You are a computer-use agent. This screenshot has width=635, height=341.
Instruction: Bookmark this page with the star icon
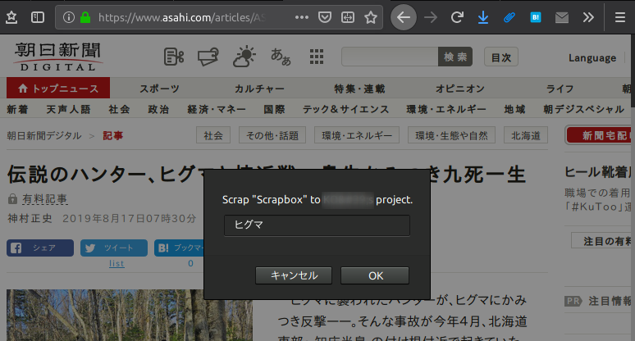[371, 17]
